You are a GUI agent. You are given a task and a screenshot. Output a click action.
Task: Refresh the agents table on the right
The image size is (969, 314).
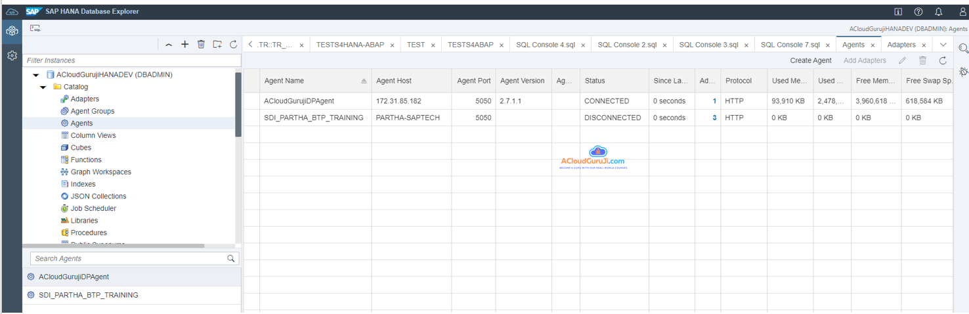pyautogui.click(x=943, y=60)
